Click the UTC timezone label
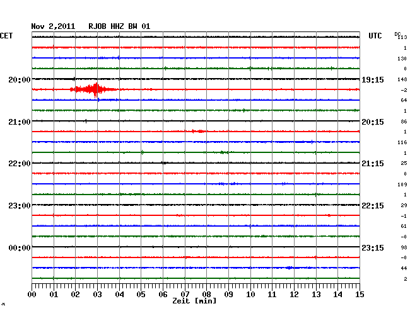This screenshot has width=410, height=311. pos(375,36)
